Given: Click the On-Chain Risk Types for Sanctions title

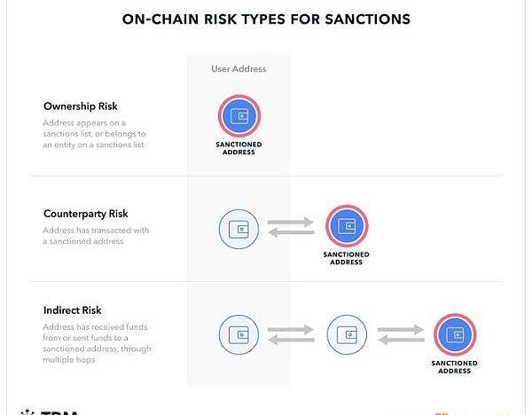Looking at the screenshot, I should click(266, 19).
